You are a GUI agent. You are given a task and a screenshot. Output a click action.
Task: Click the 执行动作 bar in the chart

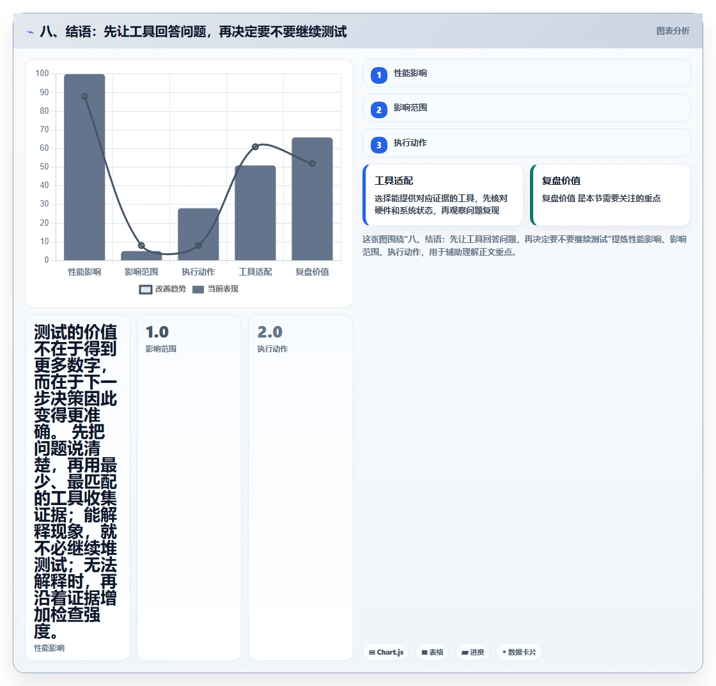(x=198, y=234)
